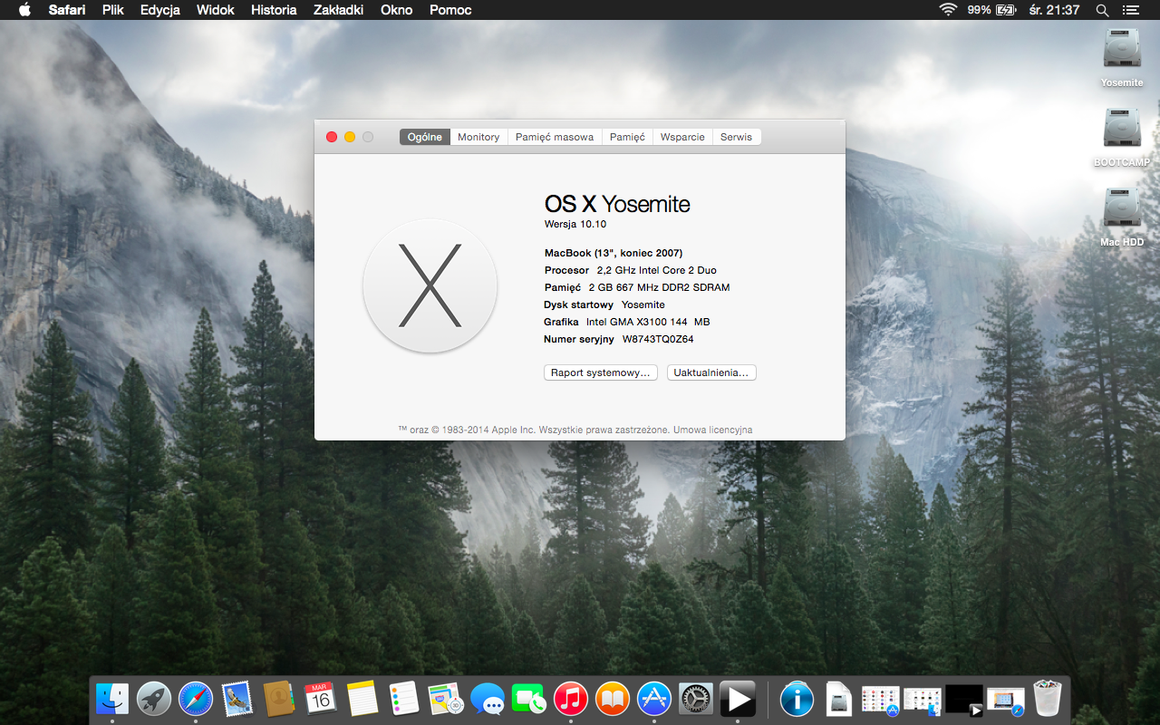Click "MacBook (13", koniec 2007)" text

coord(614,253)
